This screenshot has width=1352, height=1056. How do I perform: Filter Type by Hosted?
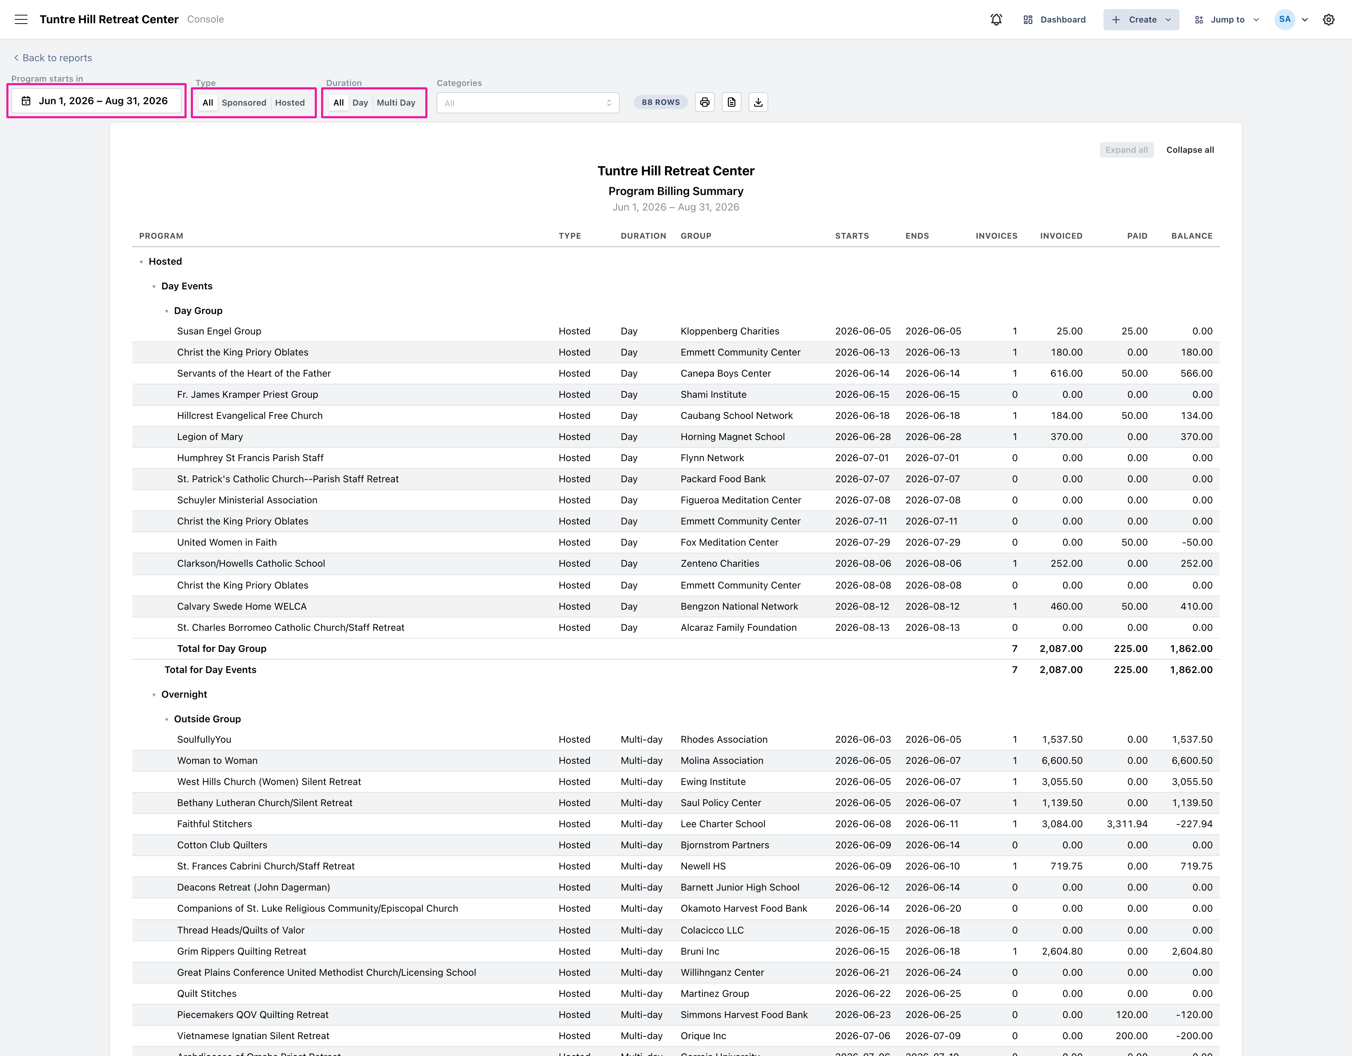tap(290, 103)
